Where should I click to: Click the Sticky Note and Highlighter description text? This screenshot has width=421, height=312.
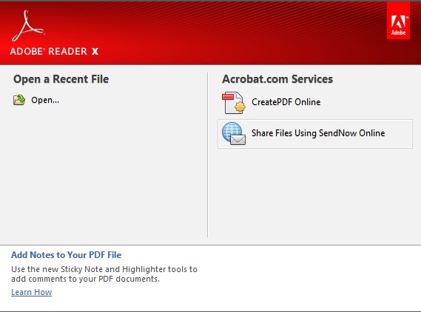coord(104,274)
